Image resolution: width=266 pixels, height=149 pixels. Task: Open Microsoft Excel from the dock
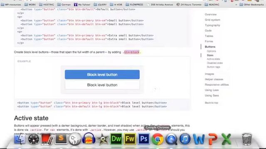click(226, 139)
